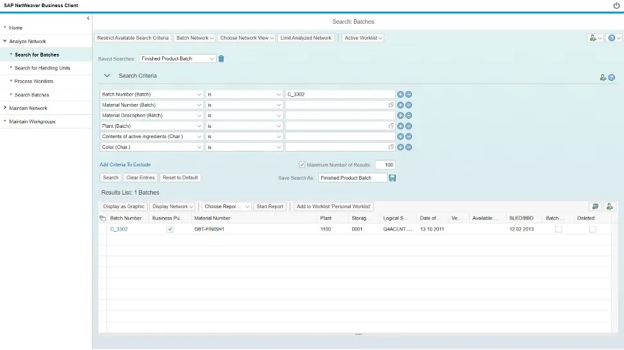Open batch C_3302 link in results

[119, 229]
